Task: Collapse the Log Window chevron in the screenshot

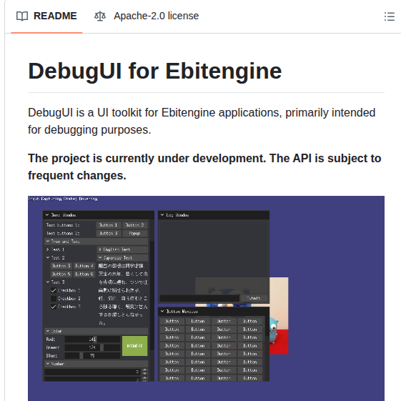Action: click(162, 215)
